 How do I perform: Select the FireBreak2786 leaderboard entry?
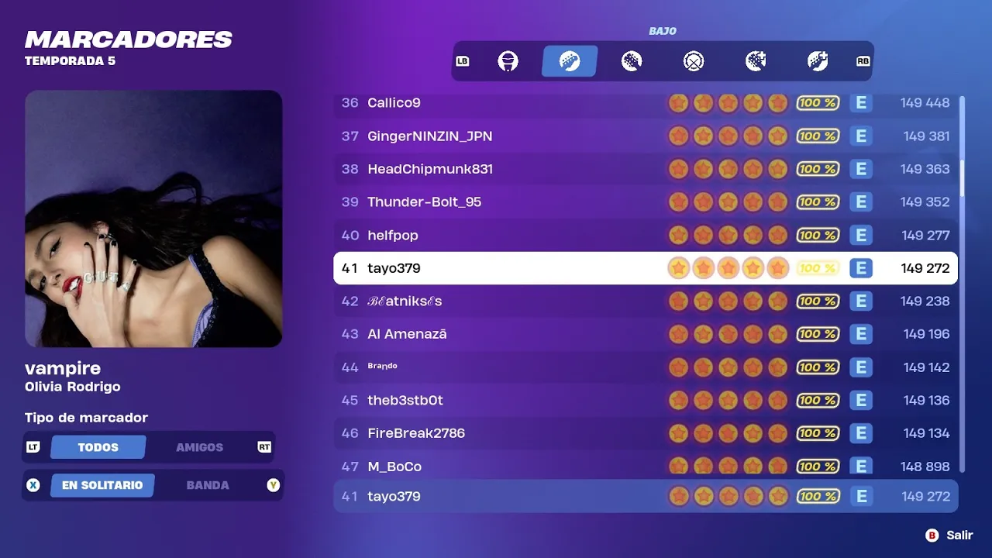point(646,433)
